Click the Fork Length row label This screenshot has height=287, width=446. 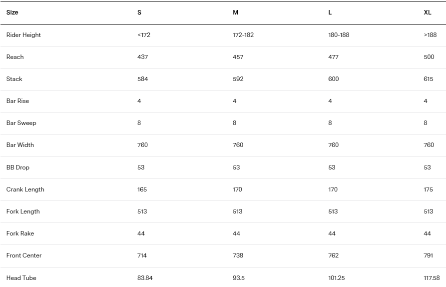point(23,211)
